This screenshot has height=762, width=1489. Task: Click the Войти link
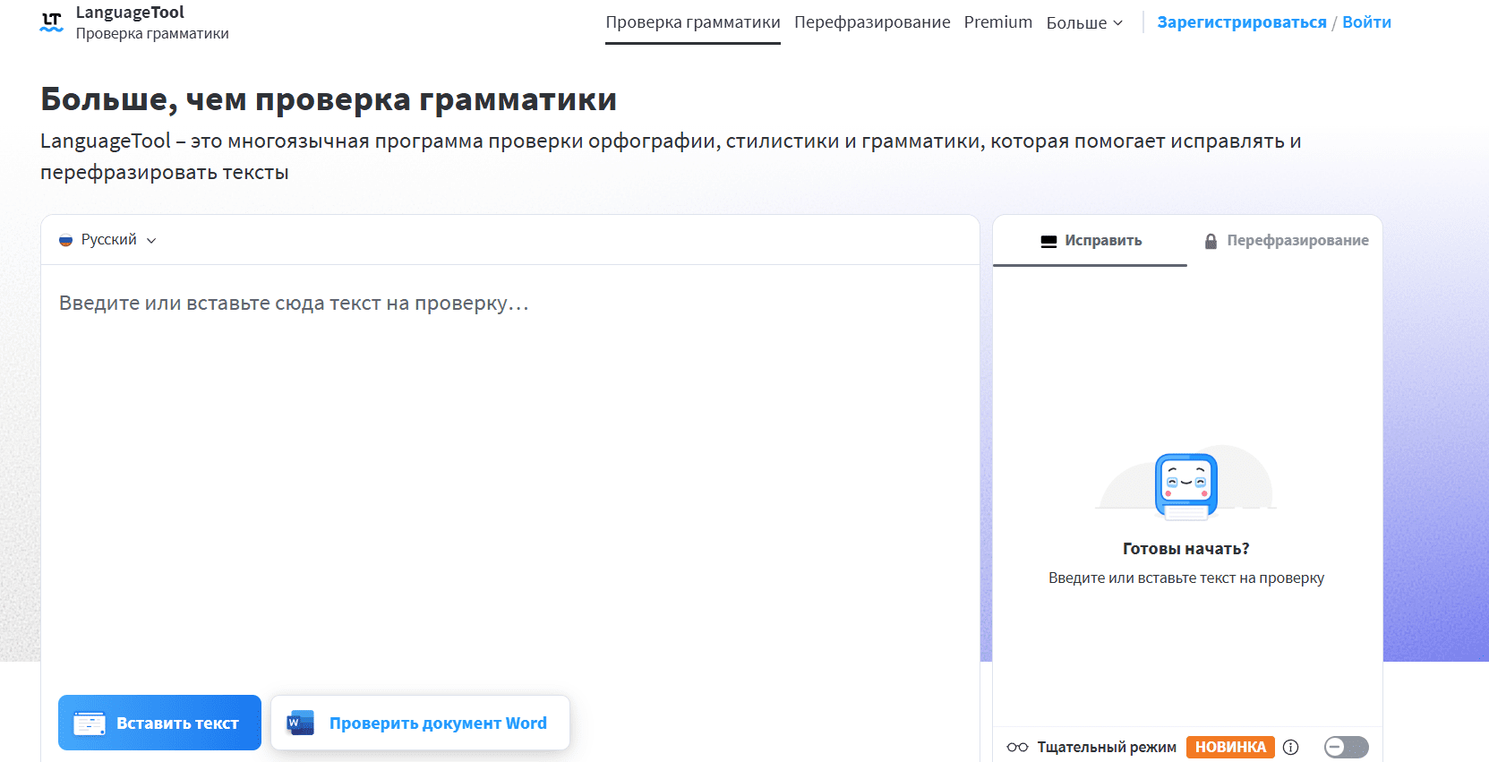point(1366,22)
